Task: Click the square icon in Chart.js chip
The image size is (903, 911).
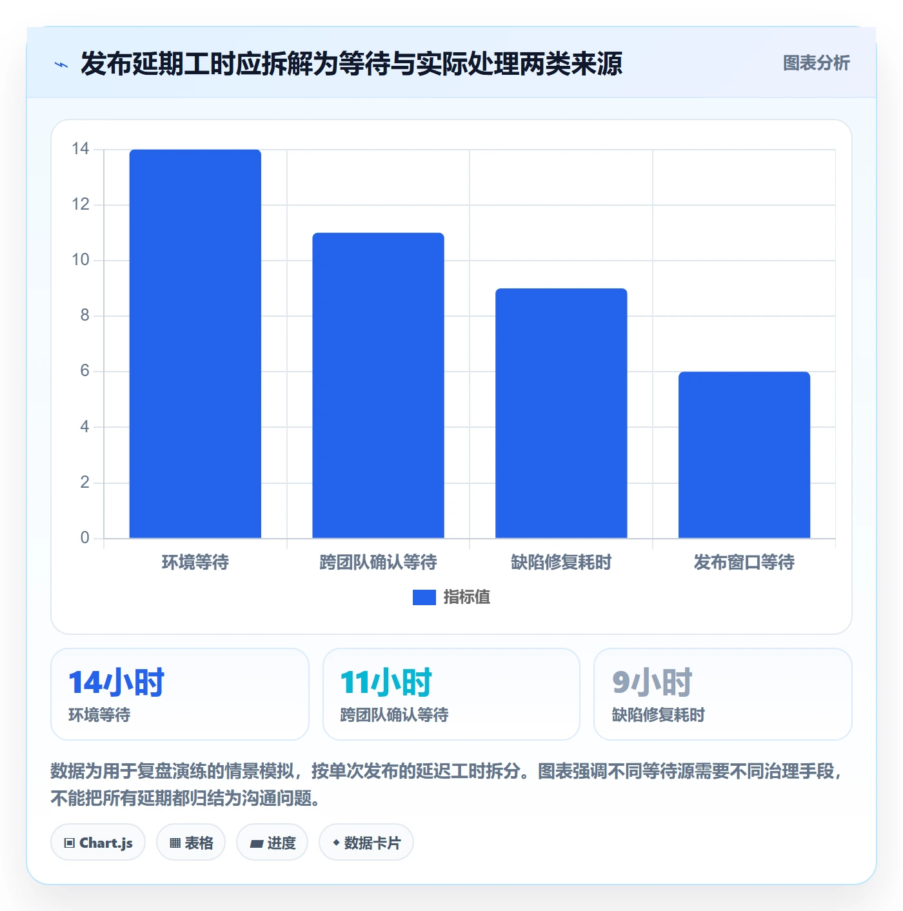Action: 70,843
